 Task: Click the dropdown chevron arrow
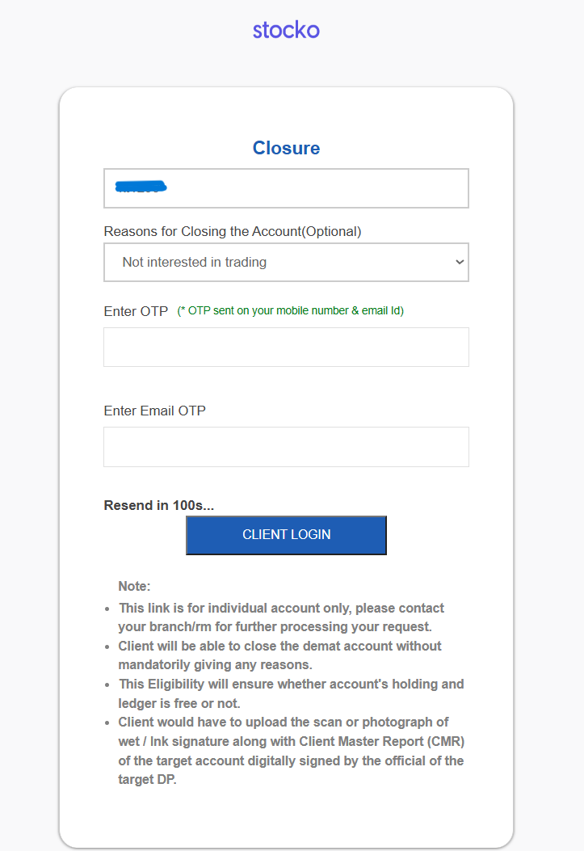point(460,262)
